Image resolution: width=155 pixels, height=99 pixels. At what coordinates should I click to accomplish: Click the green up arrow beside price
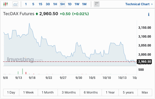click(37, 14)
